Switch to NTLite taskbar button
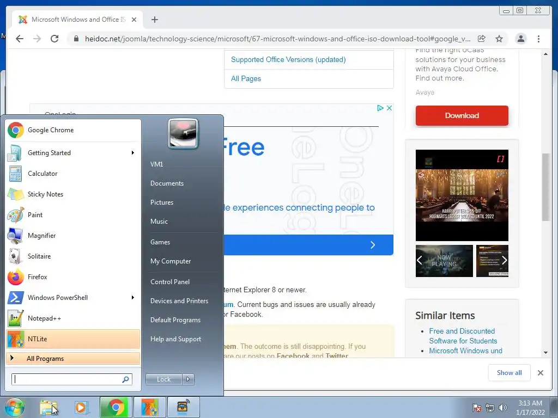 [x=150, y=407]
